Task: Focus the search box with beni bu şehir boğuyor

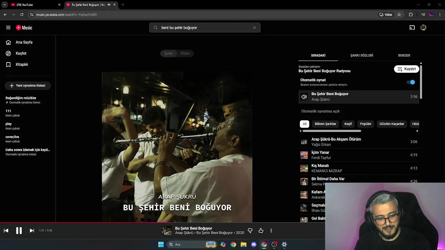Action: coord(205,28)
